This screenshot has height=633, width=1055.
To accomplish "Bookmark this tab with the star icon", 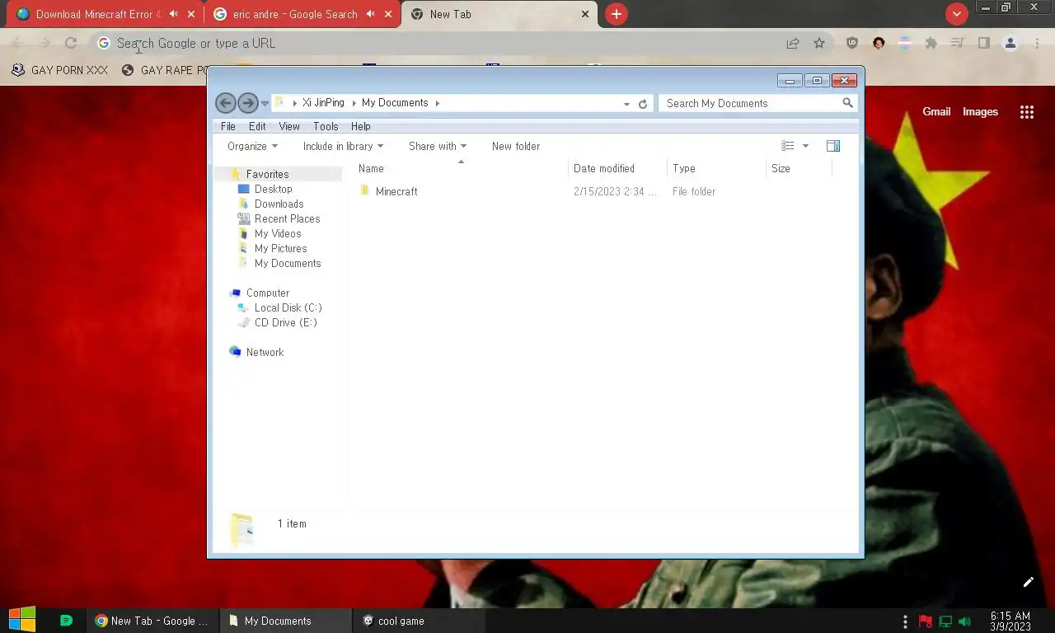I will pyautogui.click(x=818, y=43).
